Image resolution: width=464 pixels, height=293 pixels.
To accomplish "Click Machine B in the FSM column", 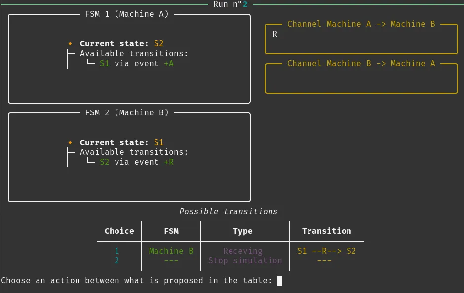I will point(171,251).
